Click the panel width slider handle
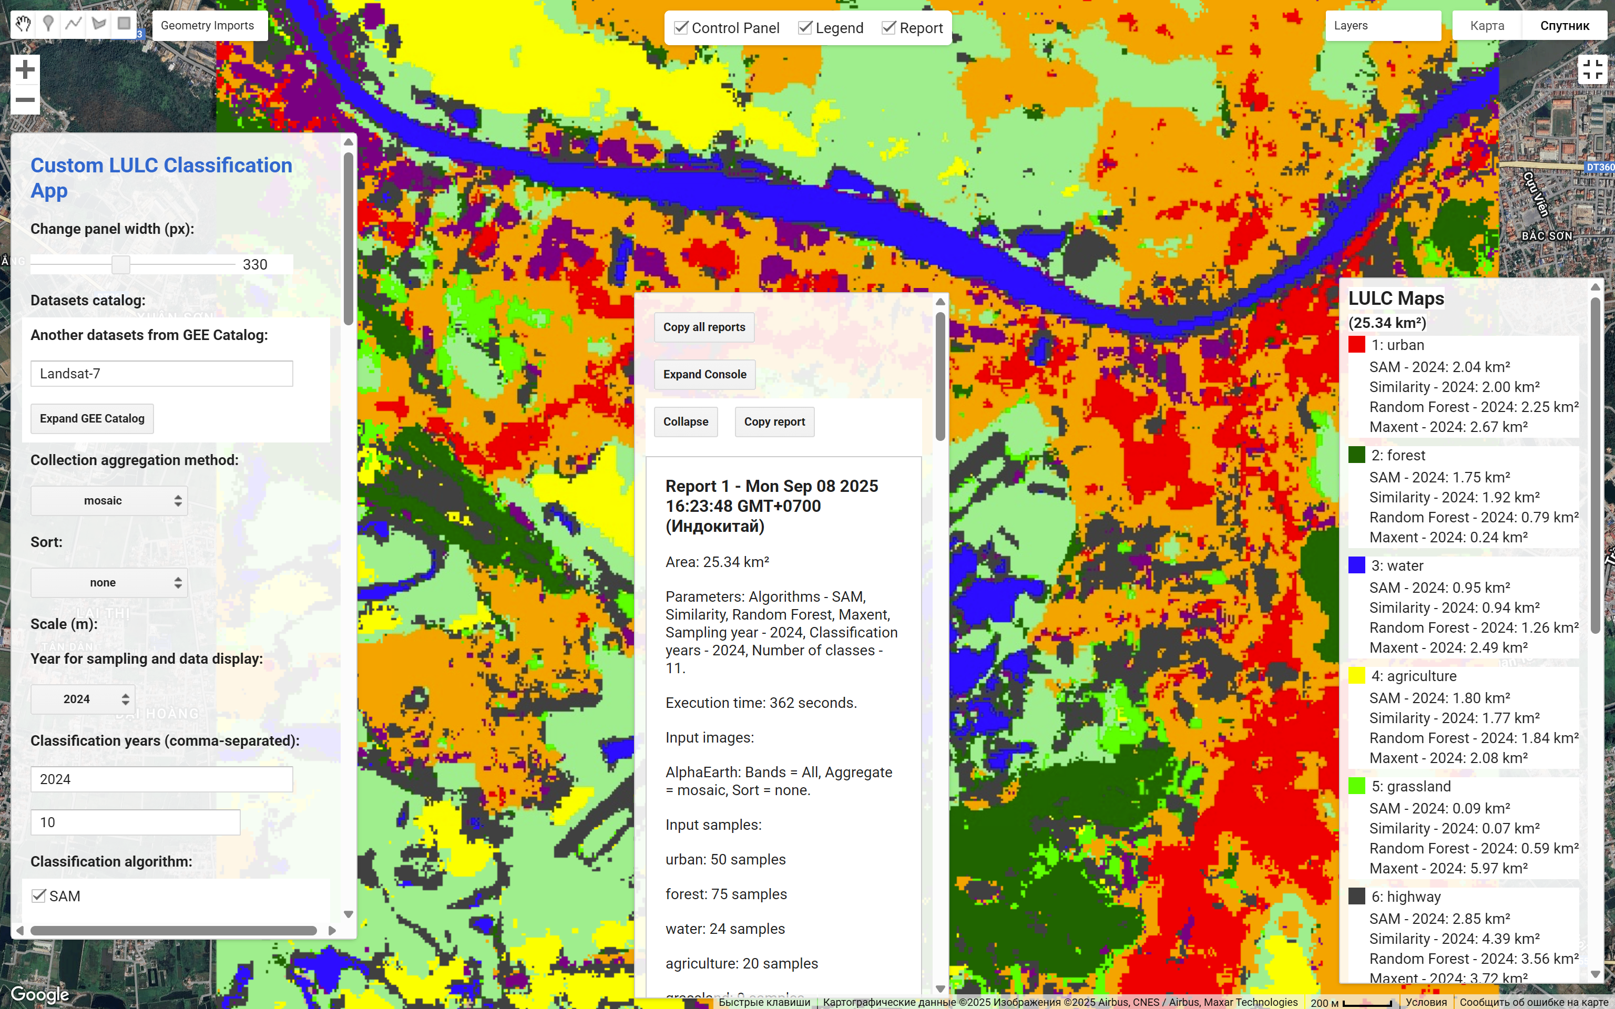This screenshot has height=1009, width=1615. [121, 264]
